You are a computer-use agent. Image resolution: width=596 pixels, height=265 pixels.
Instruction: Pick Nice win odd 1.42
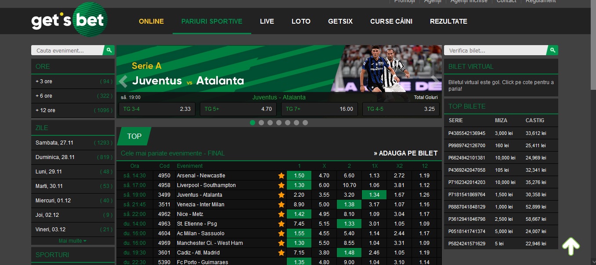(x=299, y=214)
